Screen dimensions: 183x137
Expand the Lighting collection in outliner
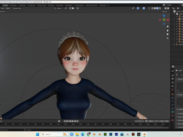click(175, 45)
